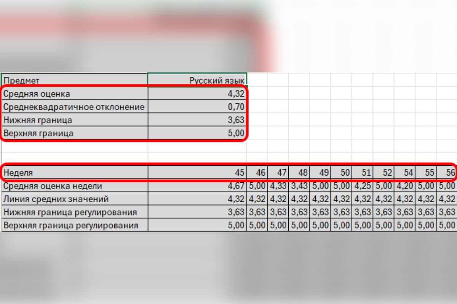Click the "Среднеквадратичное отклонение" label cell
Viewport: 457px width, 304px height.
click(x=74, y=107)
